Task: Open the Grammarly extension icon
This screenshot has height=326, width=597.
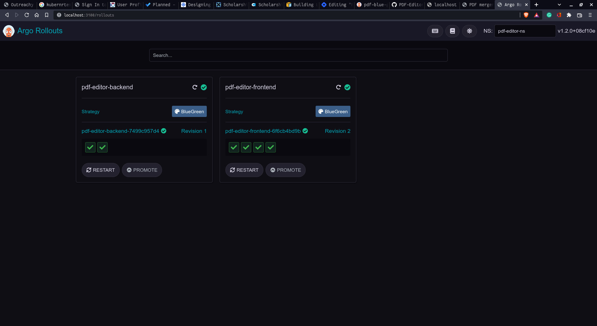Action: coord(549,15)
